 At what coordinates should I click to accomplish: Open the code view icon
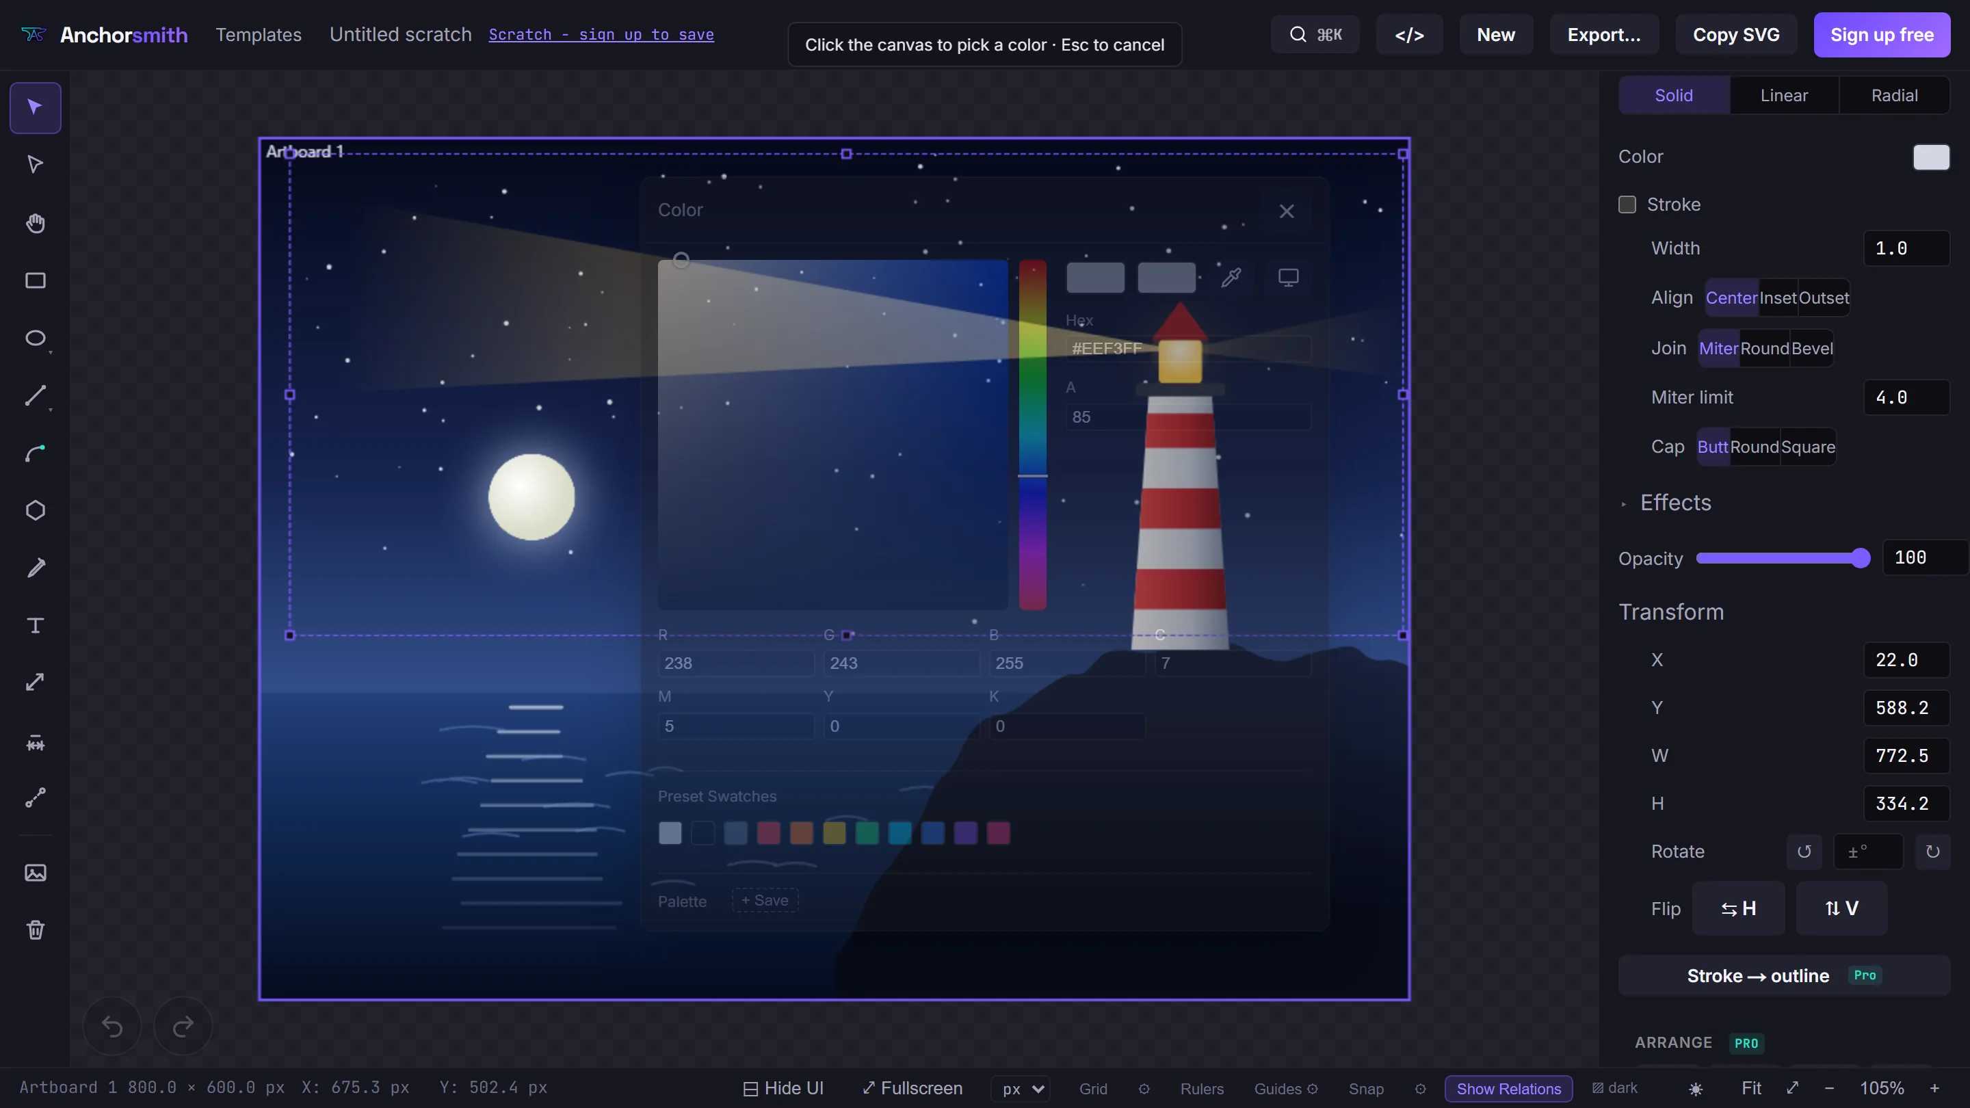coord(1408,35)
